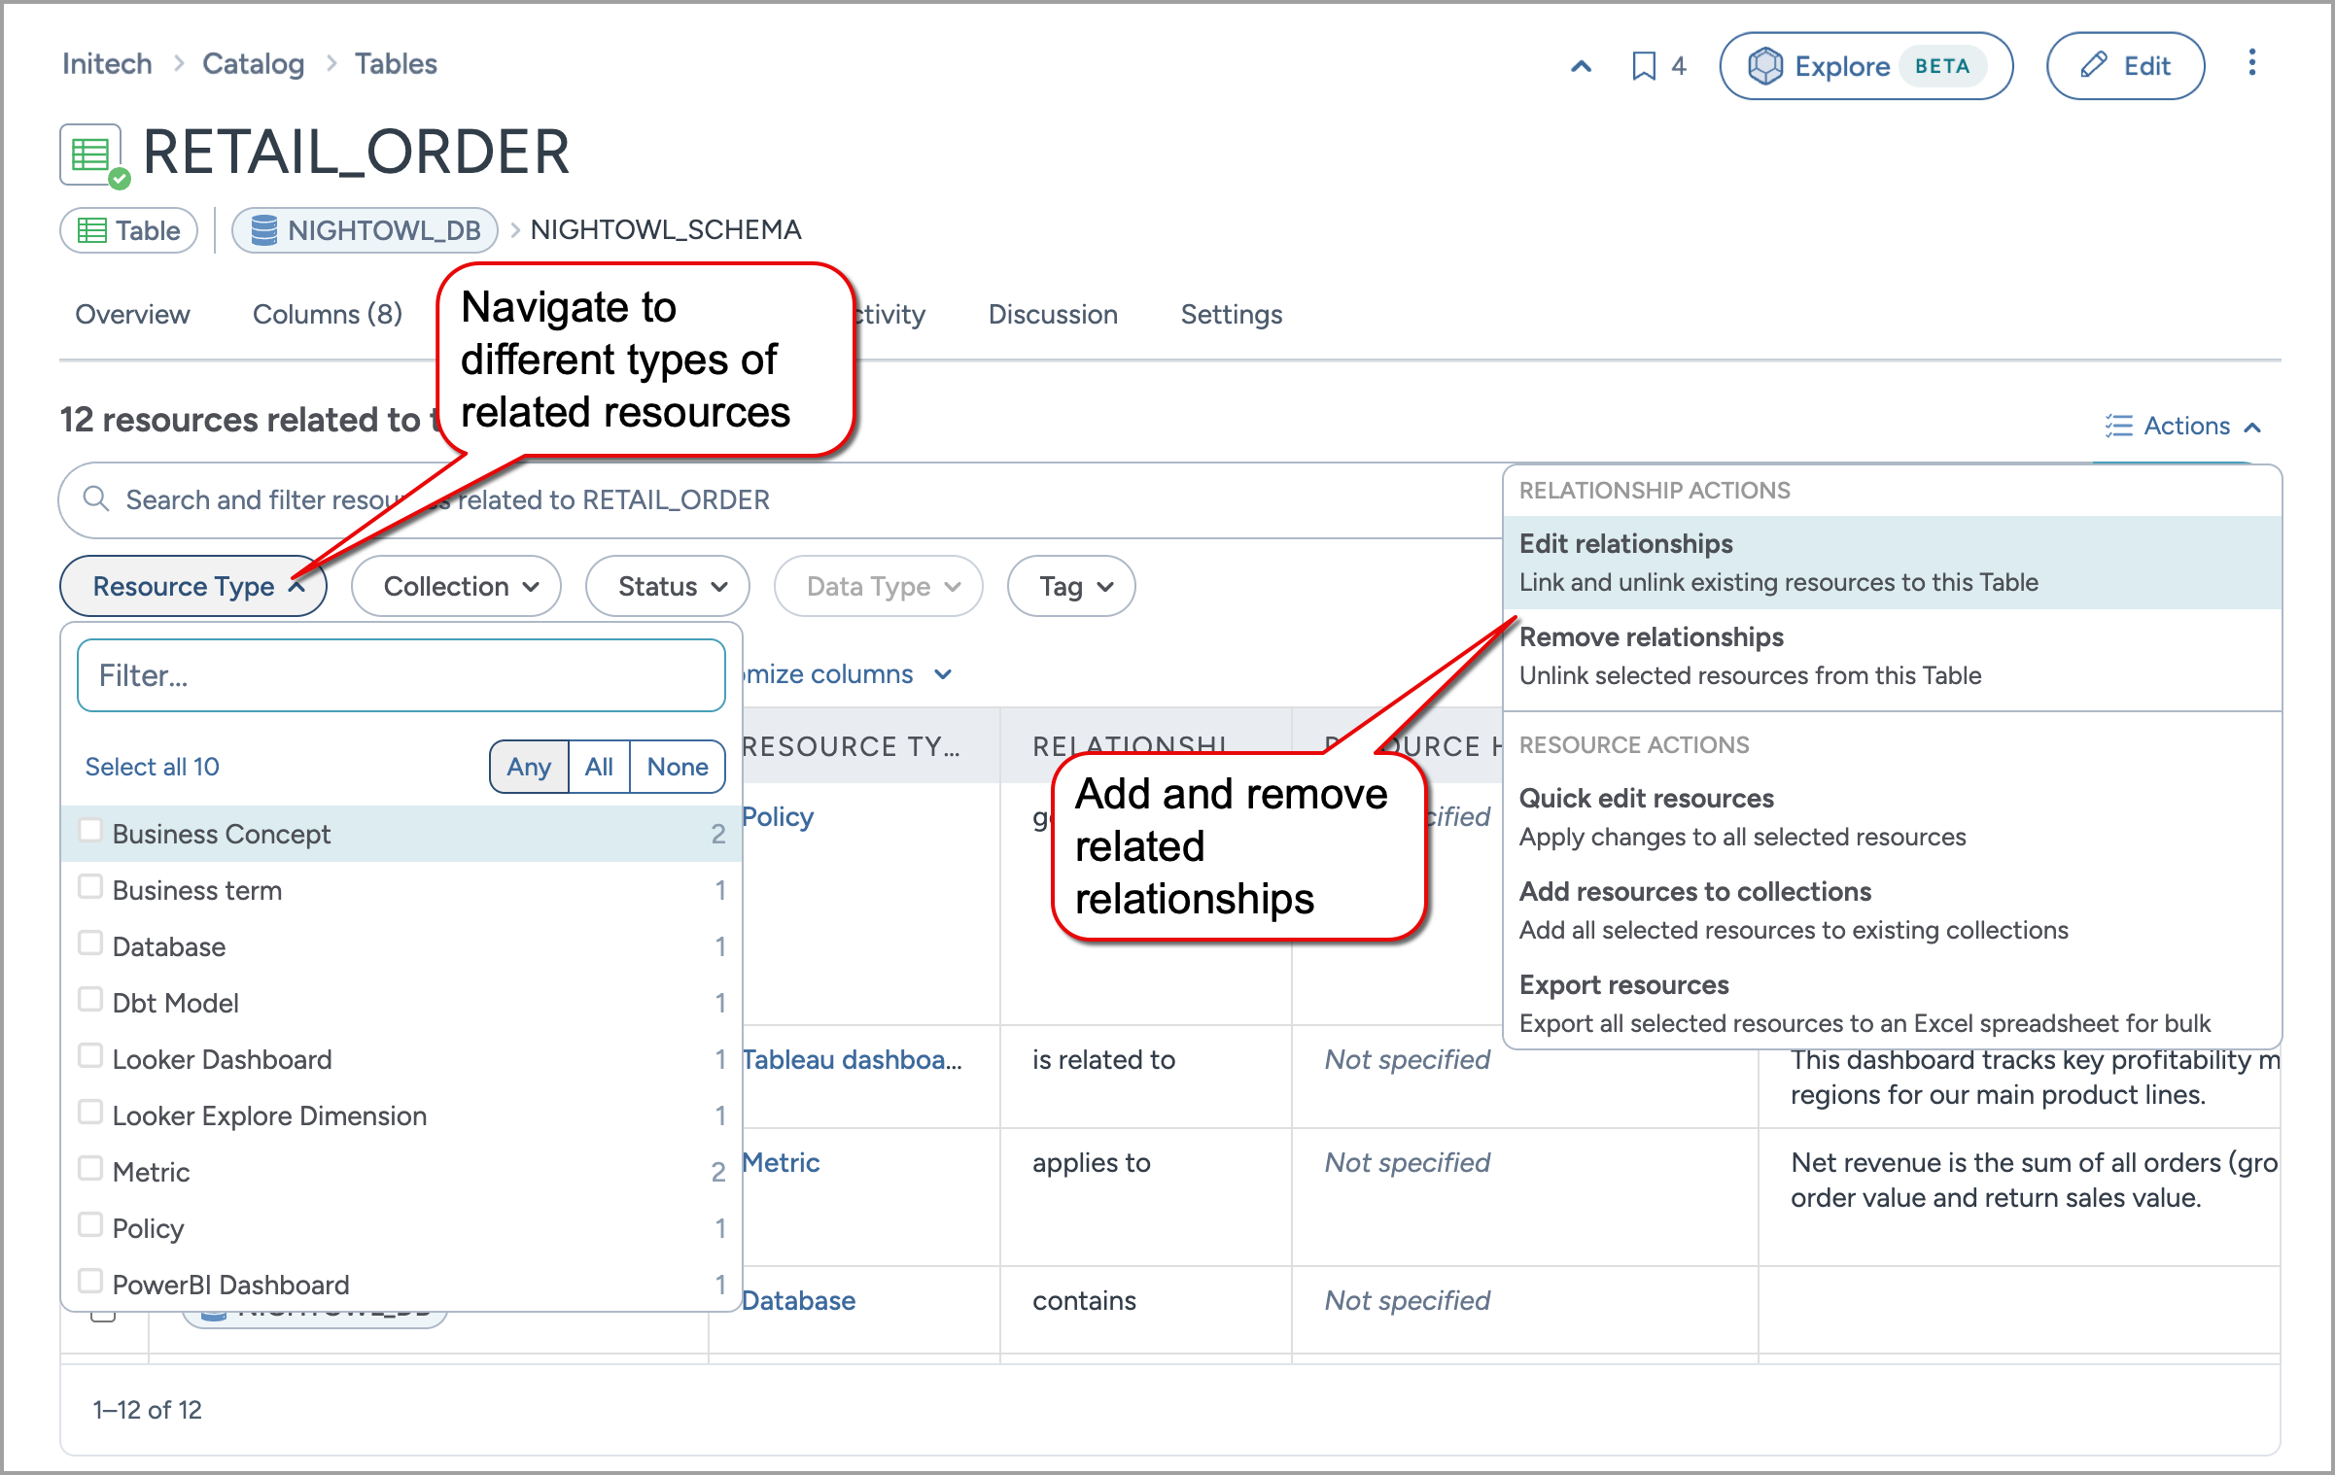2335x1475 pixels.
Task: Click the RETAIL_ORDER table icon
Action: click(x=92, y=154)
